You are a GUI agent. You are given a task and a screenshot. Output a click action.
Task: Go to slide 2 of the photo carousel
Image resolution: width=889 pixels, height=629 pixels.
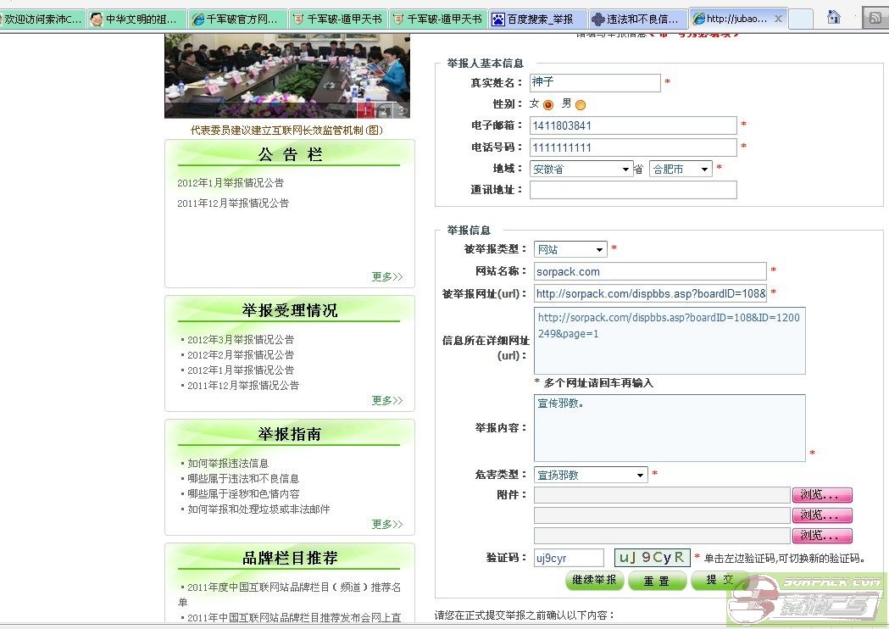click(383, 110)
